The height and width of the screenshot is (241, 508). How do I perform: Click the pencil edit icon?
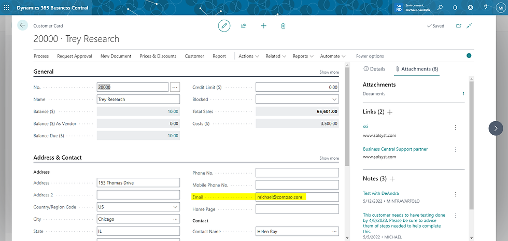pyautogui.click(x=224, y=25)
